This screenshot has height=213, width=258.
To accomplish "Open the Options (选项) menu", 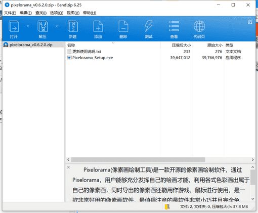I will pyautogui.click(x=57, y=13).
